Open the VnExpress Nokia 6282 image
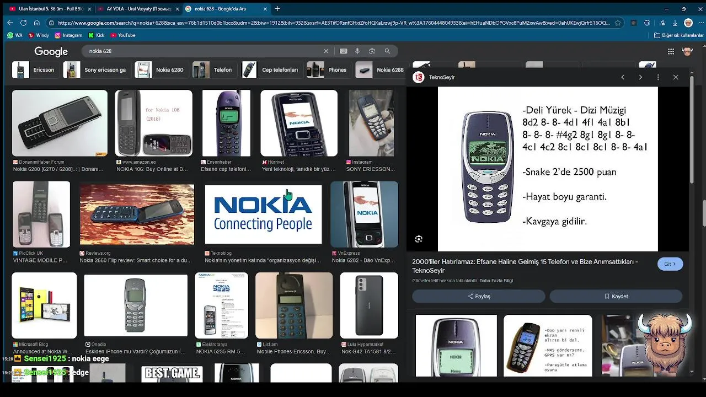Viewport: 706px width, 397px height. click(x=364, y=214)
